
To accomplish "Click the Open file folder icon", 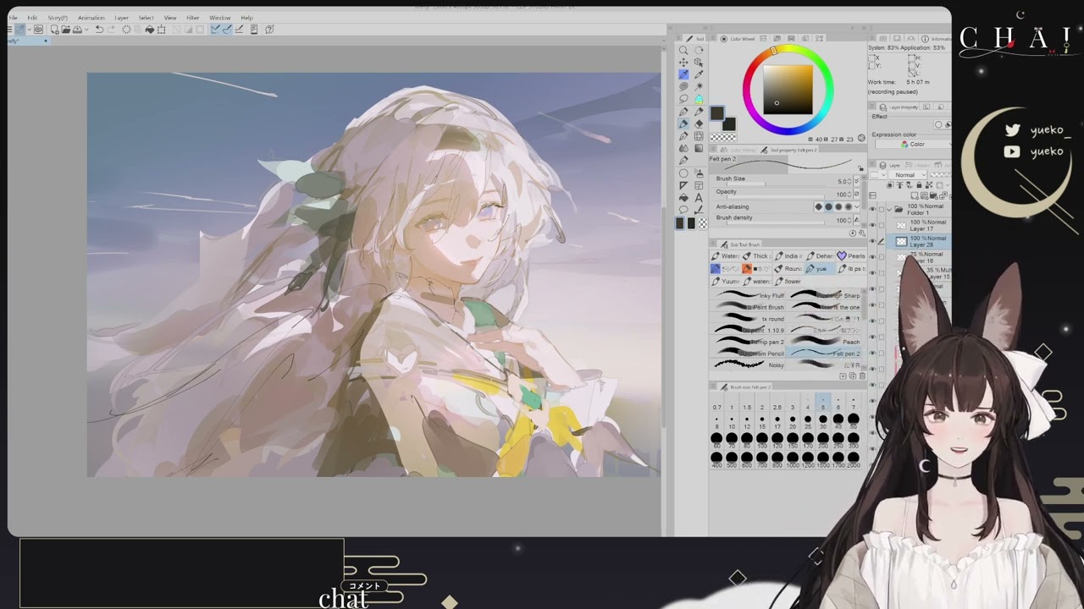I will (x=66, y=30).
